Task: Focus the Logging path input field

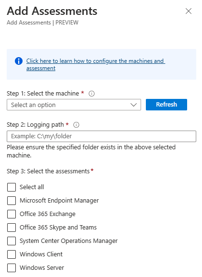Action: pos(101,136)
